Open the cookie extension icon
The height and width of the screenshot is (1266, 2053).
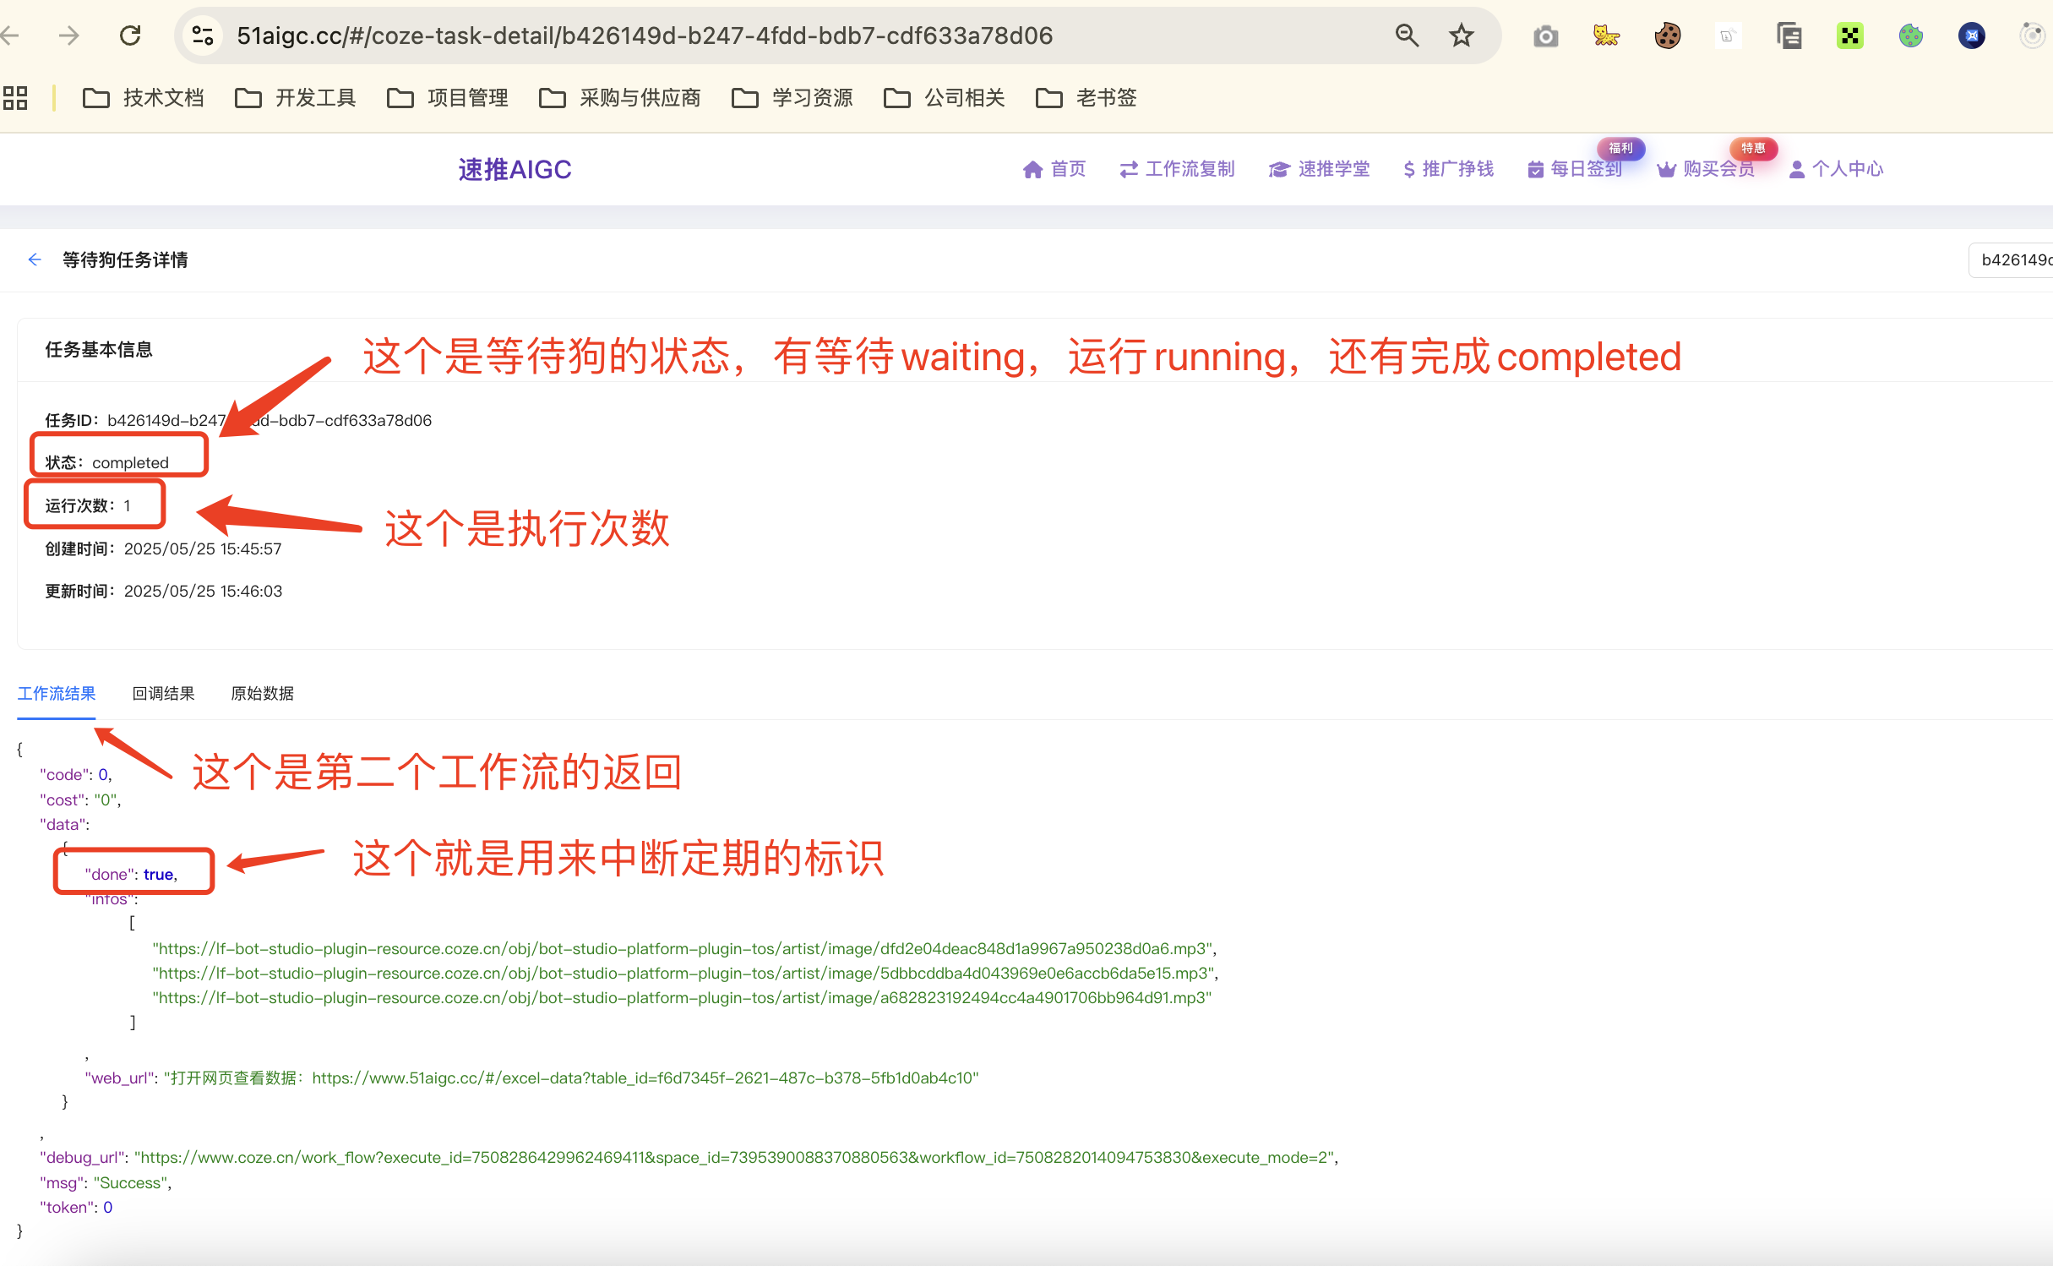[1667, 35]
